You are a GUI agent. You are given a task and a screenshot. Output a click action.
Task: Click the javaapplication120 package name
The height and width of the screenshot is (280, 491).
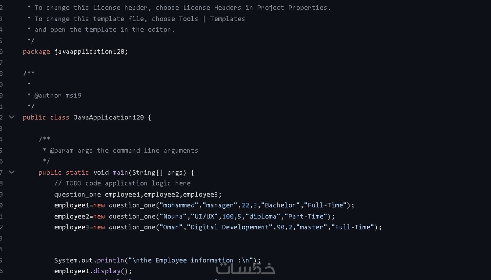click(90, 52)
